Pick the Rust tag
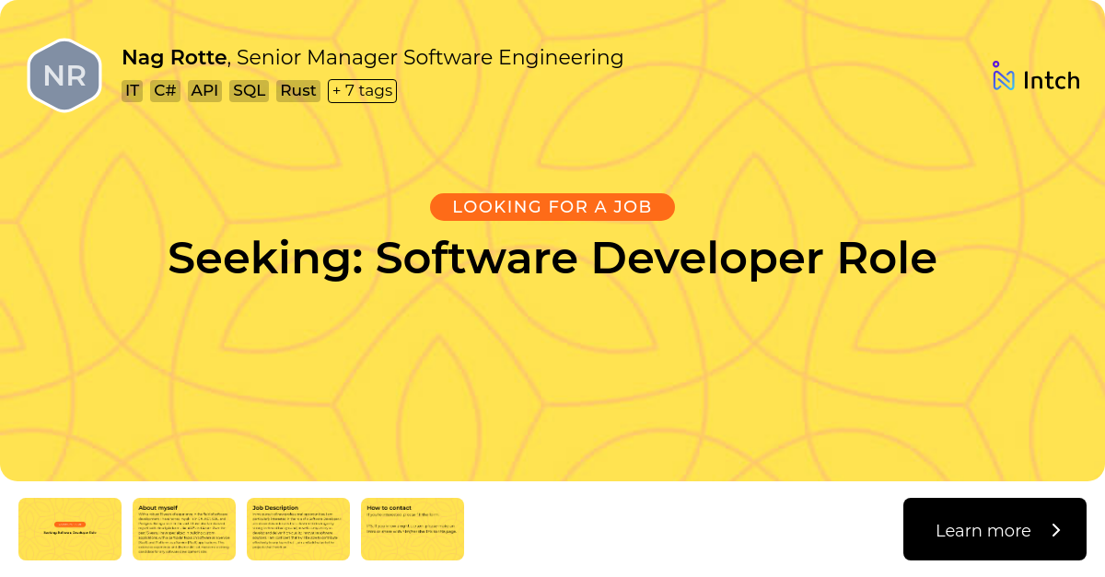The height and width of the screenshot is (577, 1105). tap(298, 91)
